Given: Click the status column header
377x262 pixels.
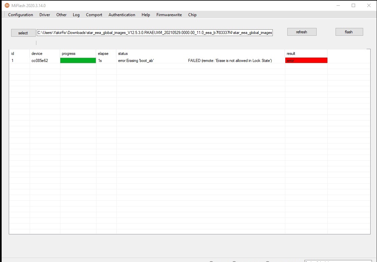Looking at the screenshot, I should (x=201, y=54).
